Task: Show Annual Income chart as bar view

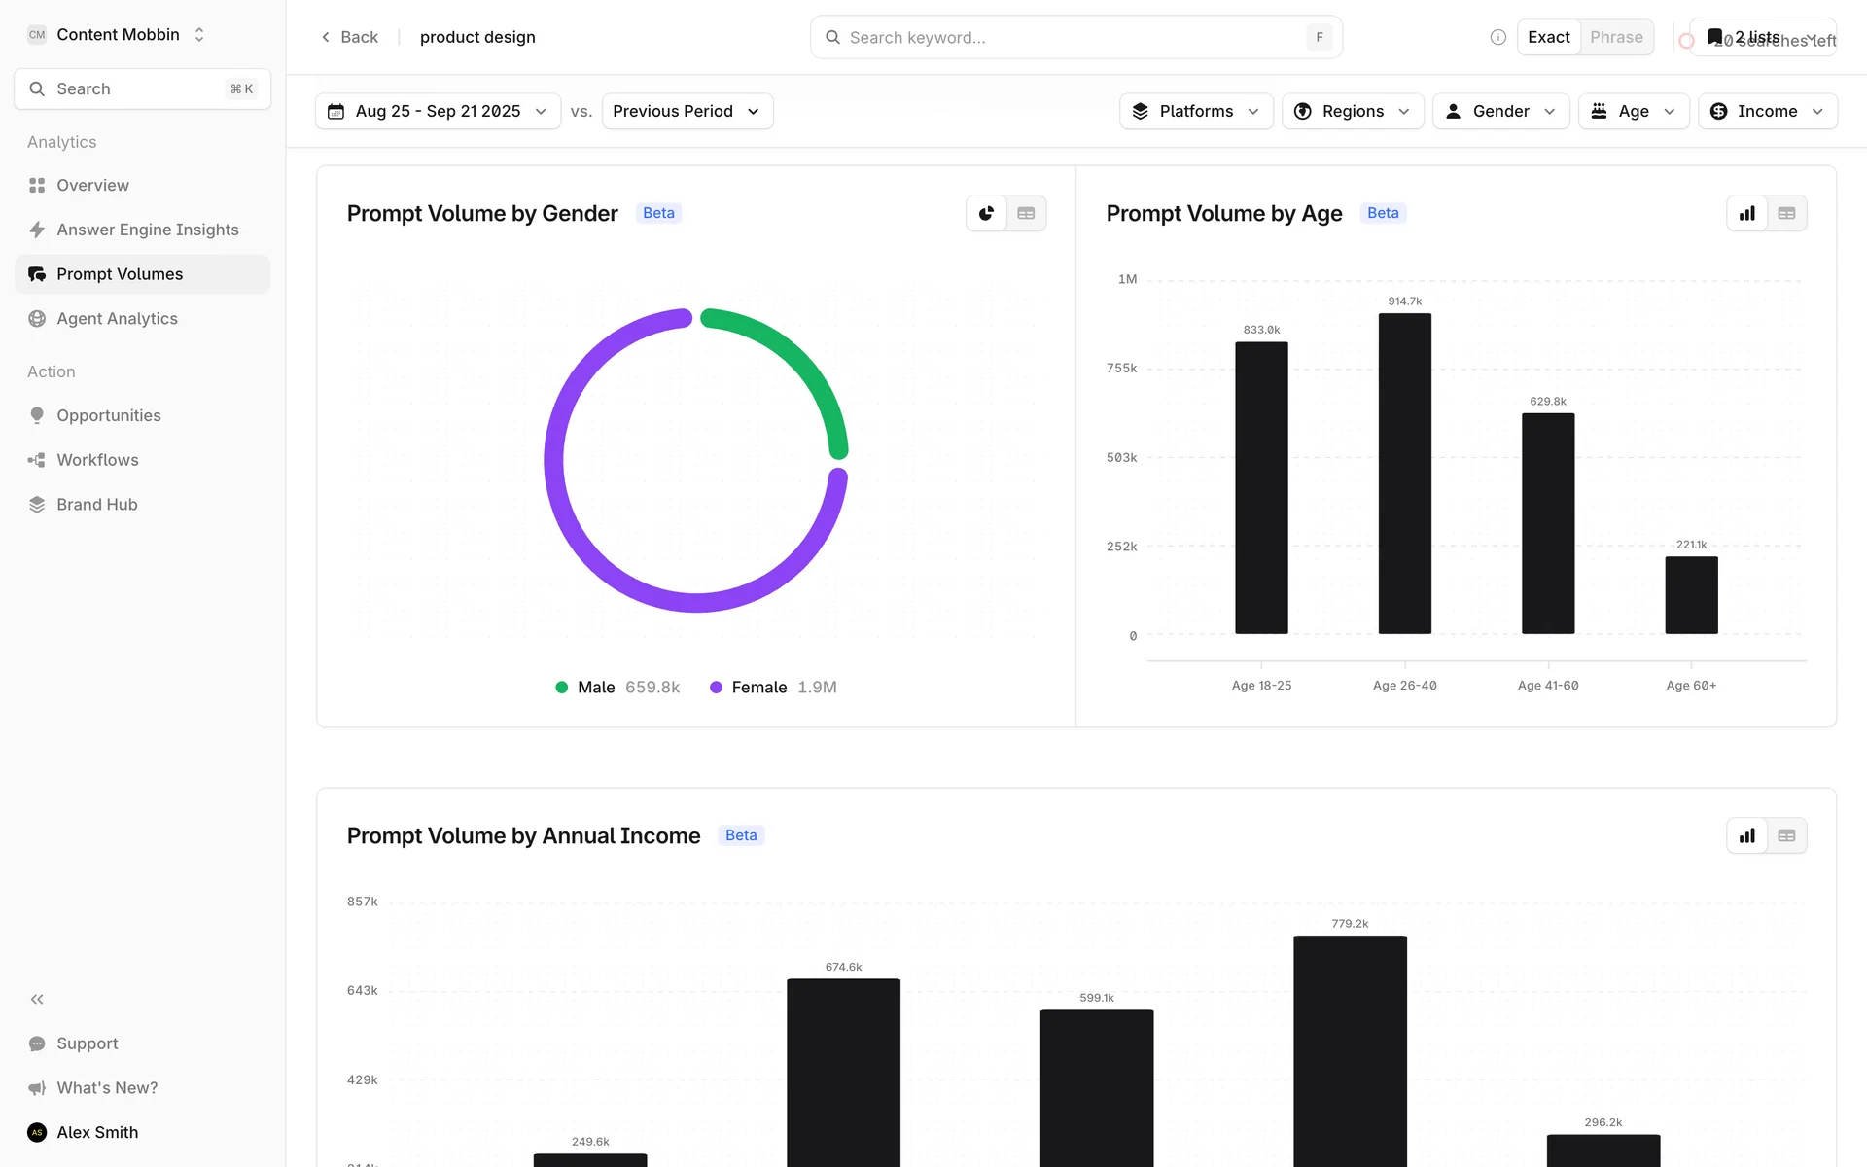Action: [x=1746, y=835]
